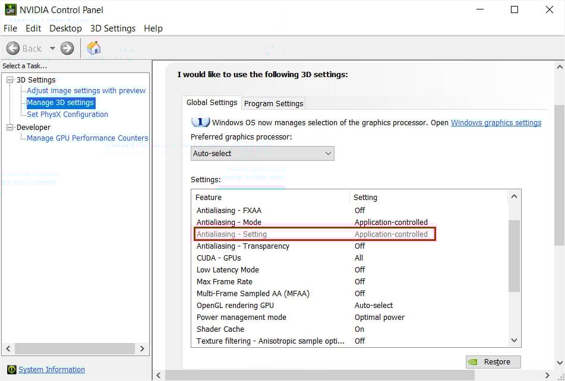
Task: Click the settings list vertical scrollbar thumb
Action: pyautogui.click(x=514, y=256)
